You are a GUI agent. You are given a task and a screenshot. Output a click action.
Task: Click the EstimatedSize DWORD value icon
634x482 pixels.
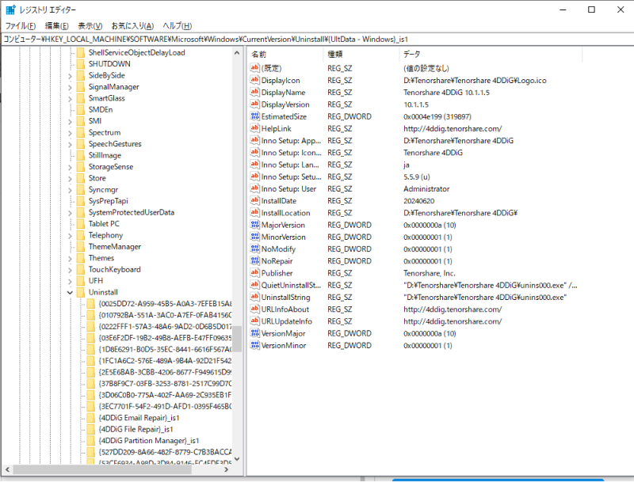pyautogui.click(x=254, y=116)
